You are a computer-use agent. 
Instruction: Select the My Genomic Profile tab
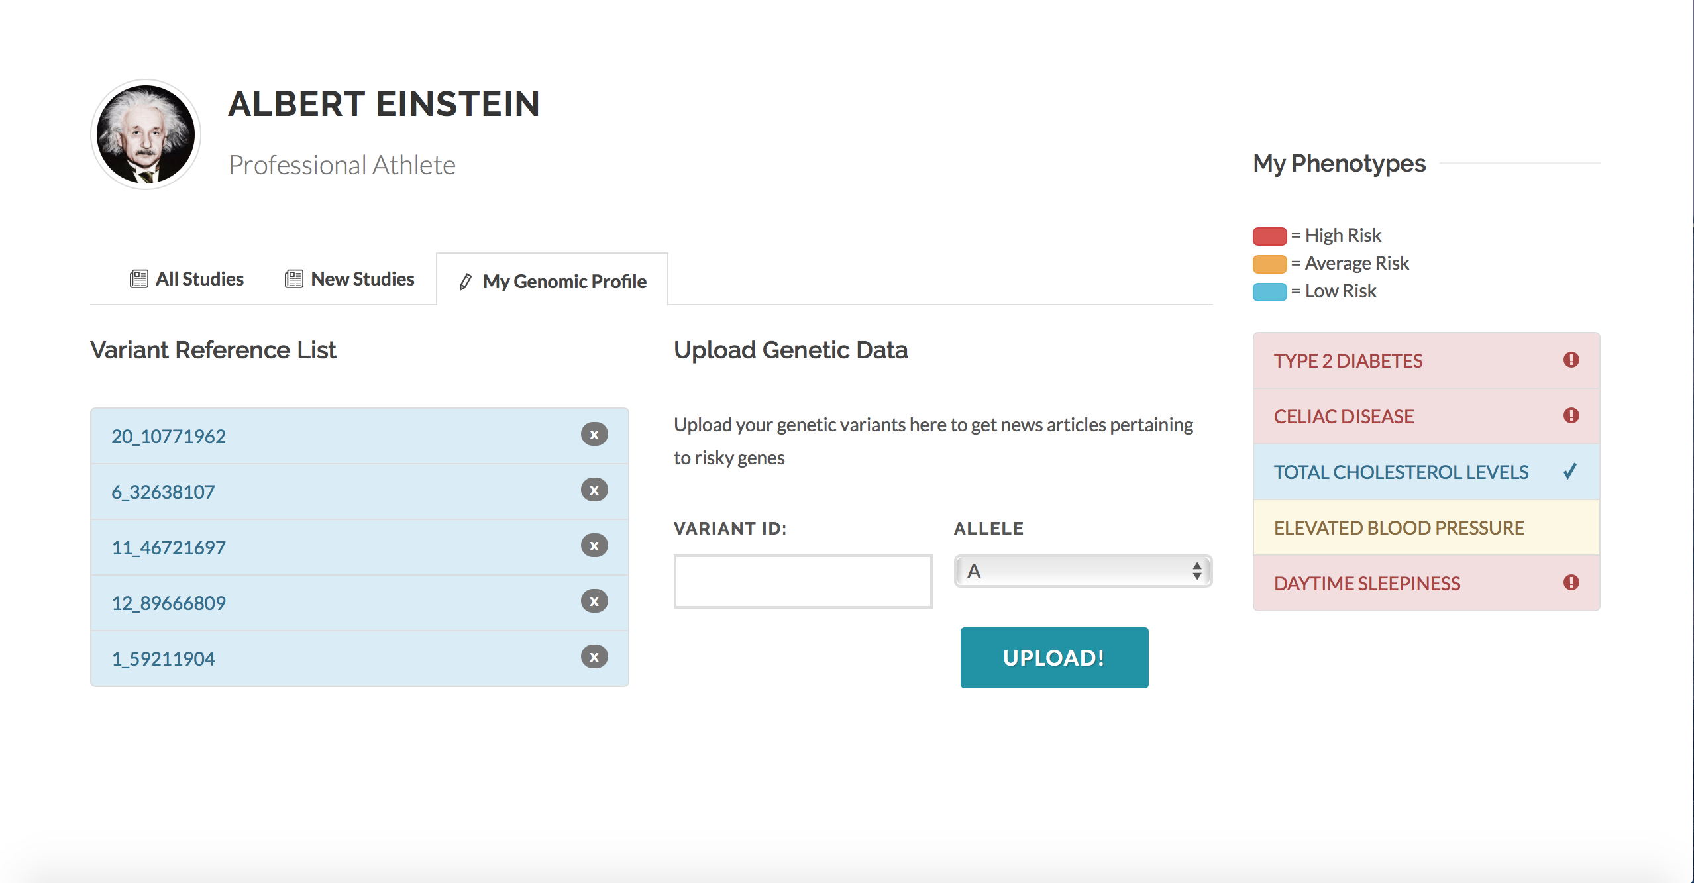coord(553,282)
